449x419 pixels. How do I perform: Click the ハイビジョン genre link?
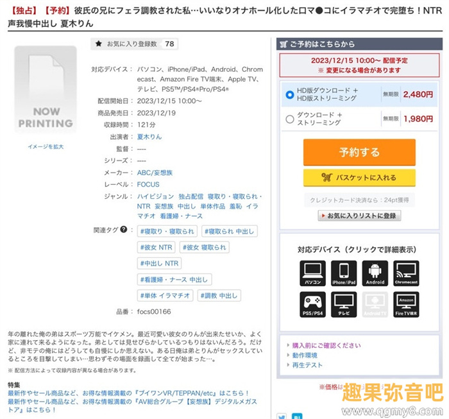pos(155,196)
